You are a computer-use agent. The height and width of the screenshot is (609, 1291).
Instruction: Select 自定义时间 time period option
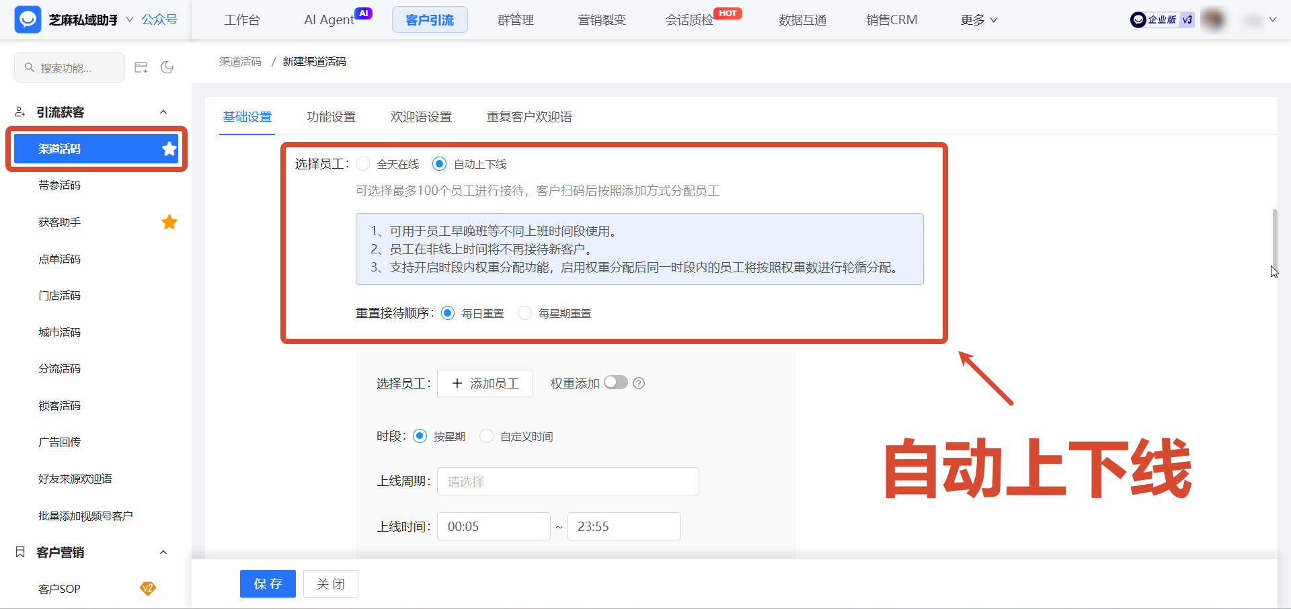click(486, 436)
